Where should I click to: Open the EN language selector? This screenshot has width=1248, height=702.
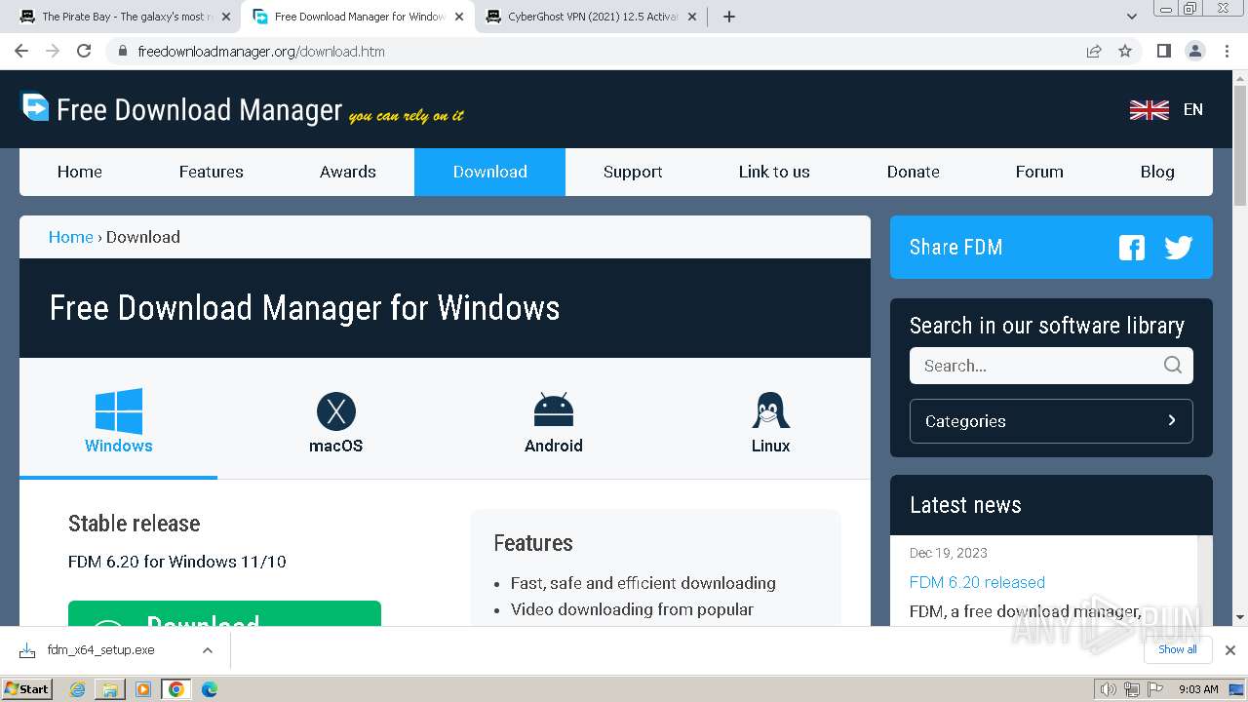click(1193, 109)
